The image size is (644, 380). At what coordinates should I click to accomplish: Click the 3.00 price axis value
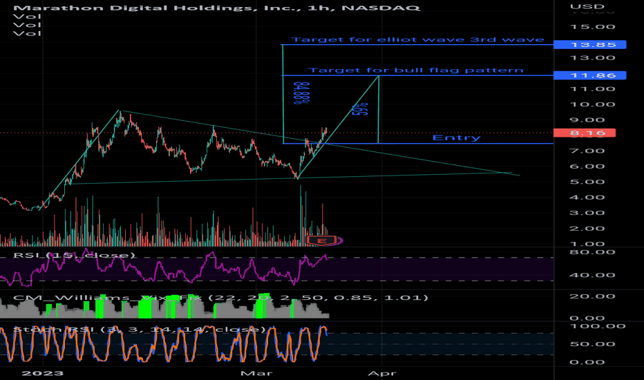point(587,213)
